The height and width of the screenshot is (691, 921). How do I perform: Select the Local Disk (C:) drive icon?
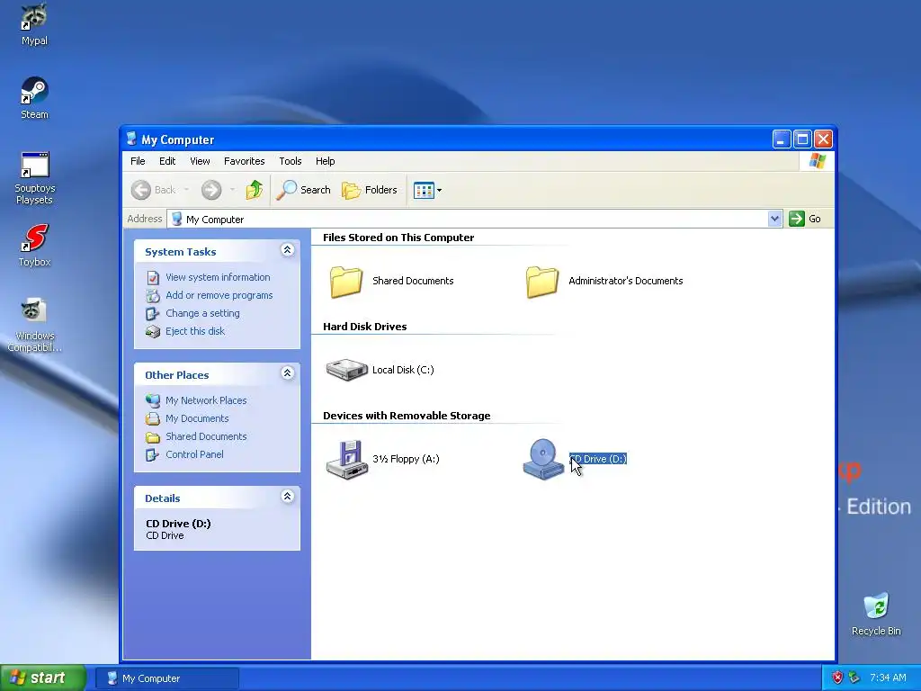tap(346, 370)
